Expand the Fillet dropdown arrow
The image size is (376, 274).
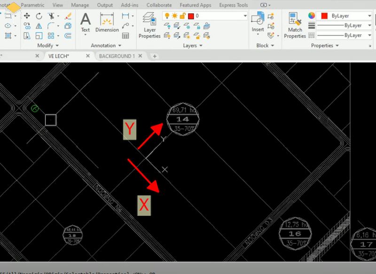(x=58, y=26)
